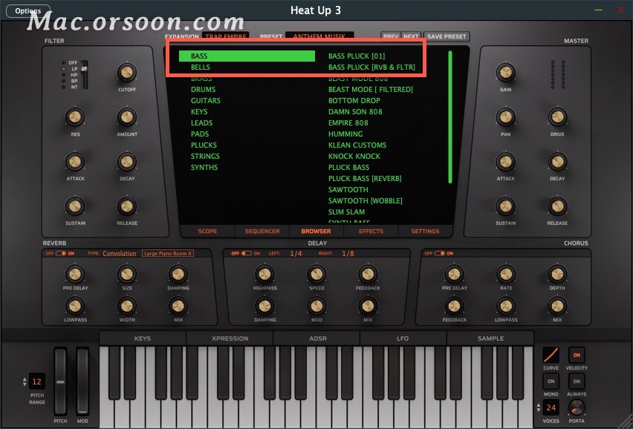Click the chorus Rate knob
Screen dimensions: 633x429
506,274
